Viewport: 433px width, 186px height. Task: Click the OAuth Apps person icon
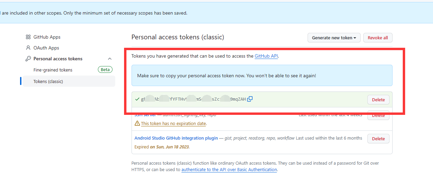tap(28, 48)
